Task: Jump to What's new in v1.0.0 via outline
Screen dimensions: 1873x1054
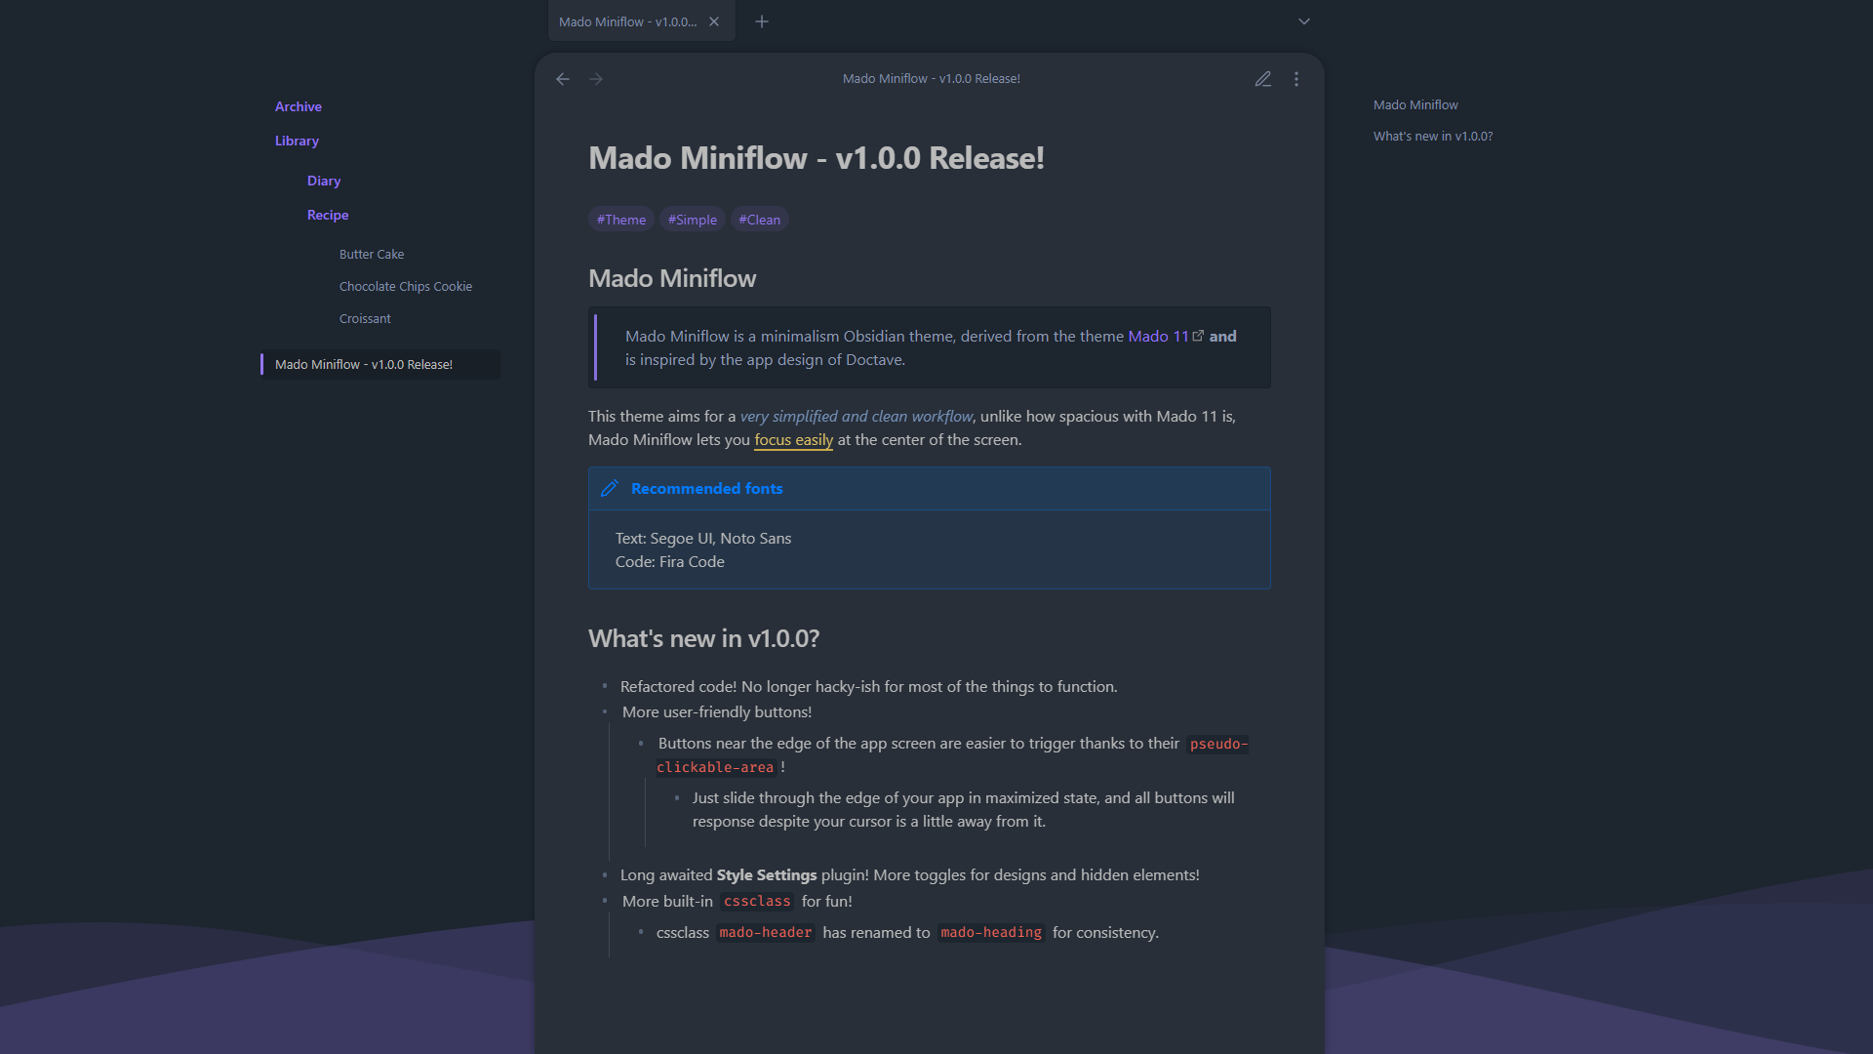Action: 1432,137
